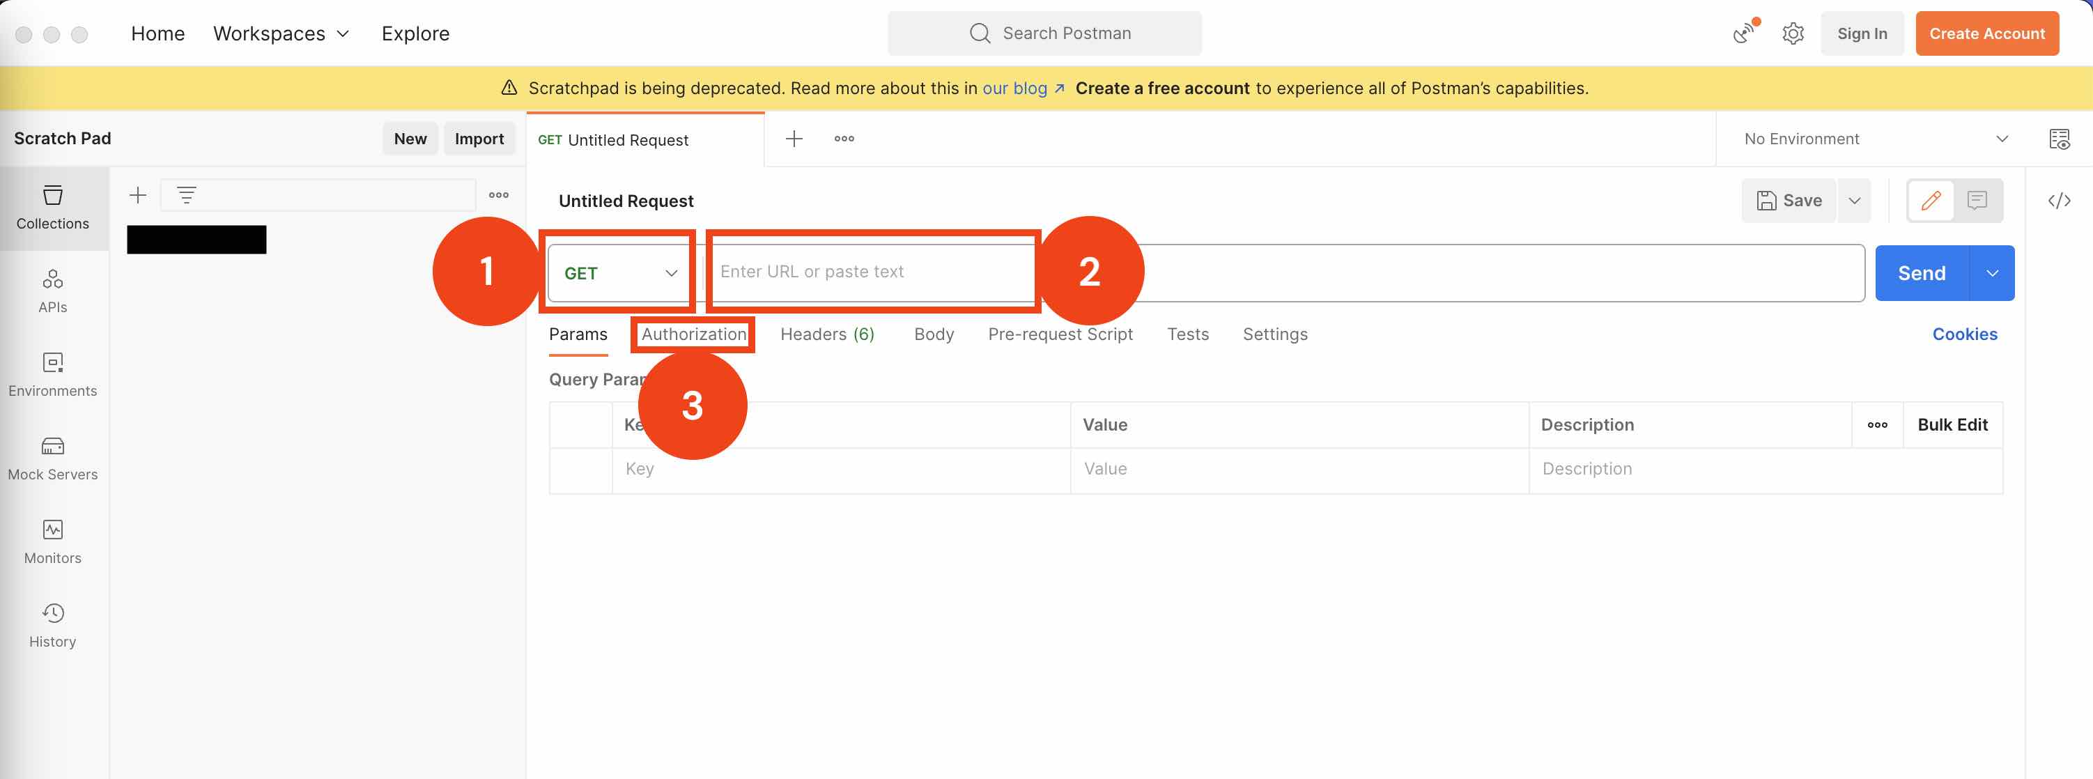The width and height of the screenshot is (2093, 779).
Task: Switch to the Headers (6) tab
Action: [827, 334]
